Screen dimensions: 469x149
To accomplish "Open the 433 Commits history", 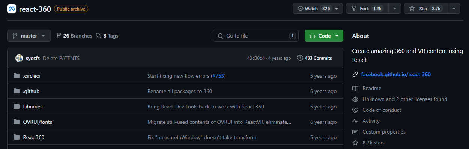I will [314, 58].
